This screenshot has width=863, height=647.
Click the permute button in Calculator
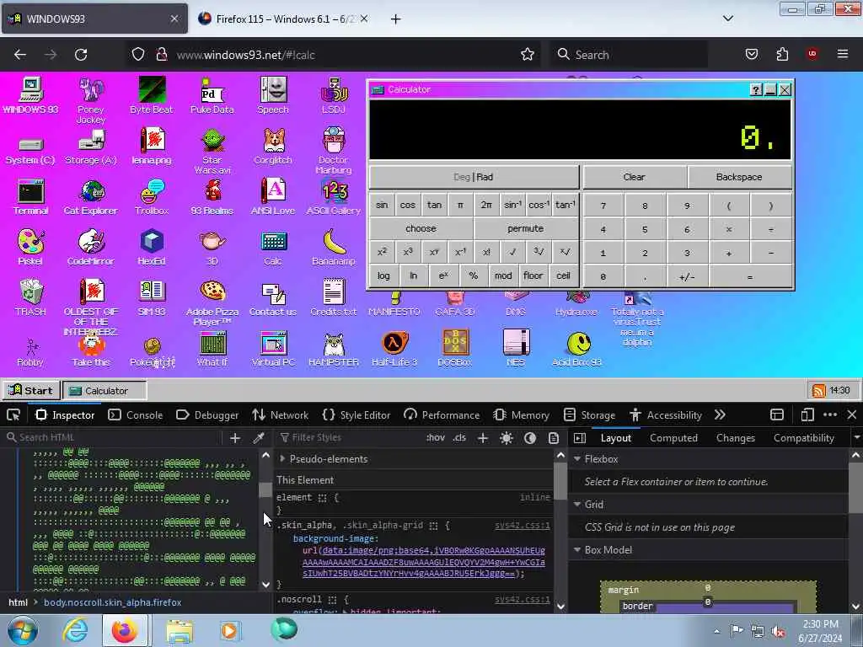click(526, 228)
